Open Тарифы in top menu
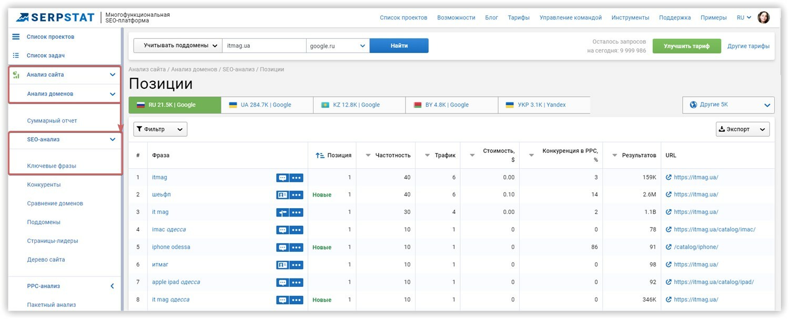This screenshot has width=789, height=319. (x=519, y=18)
